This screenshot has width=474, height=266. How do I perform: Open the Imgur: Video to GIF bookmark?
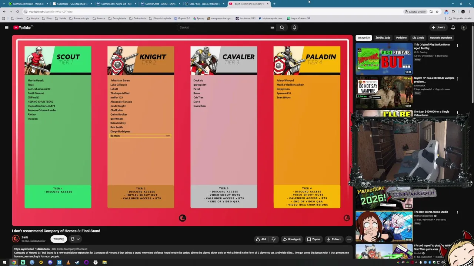(299, 18)
